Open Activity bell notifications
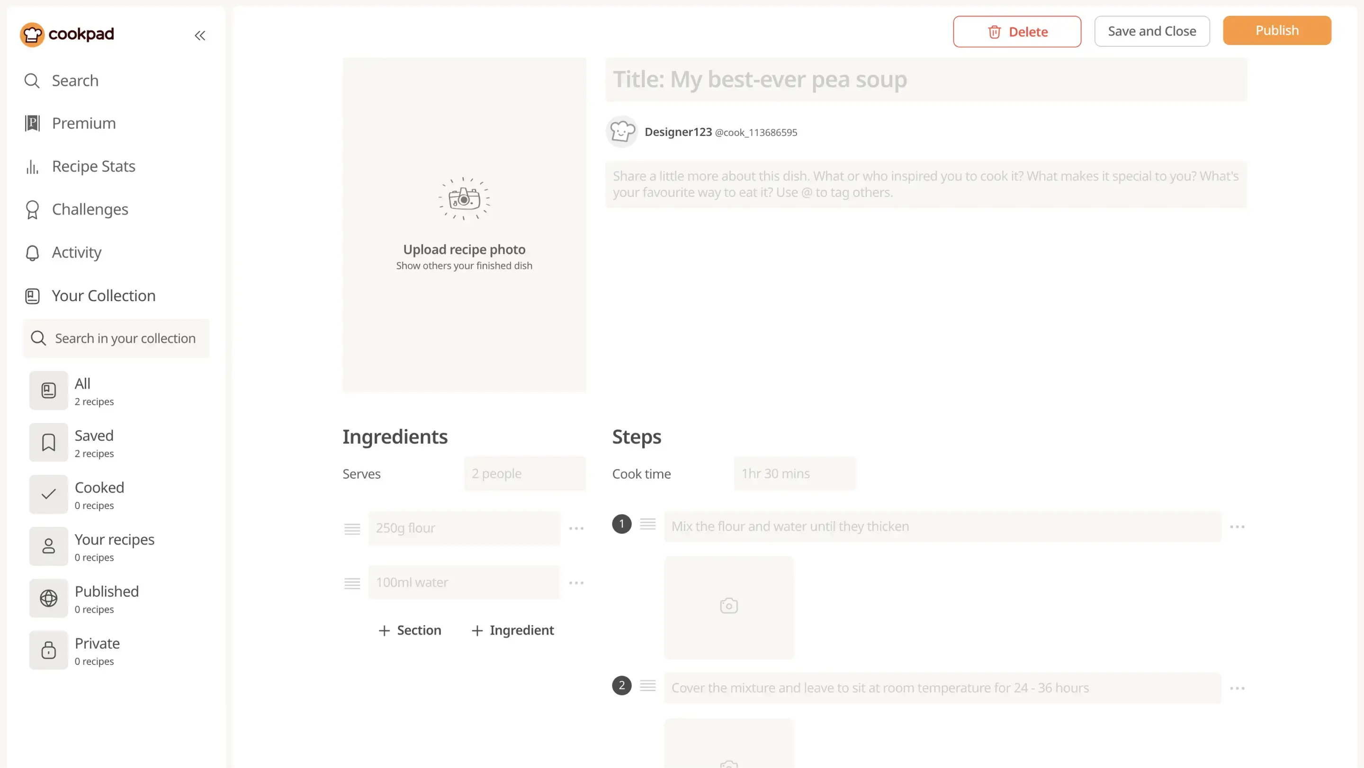The height and width of the screenshot is (768, 1364). [32, 253]
